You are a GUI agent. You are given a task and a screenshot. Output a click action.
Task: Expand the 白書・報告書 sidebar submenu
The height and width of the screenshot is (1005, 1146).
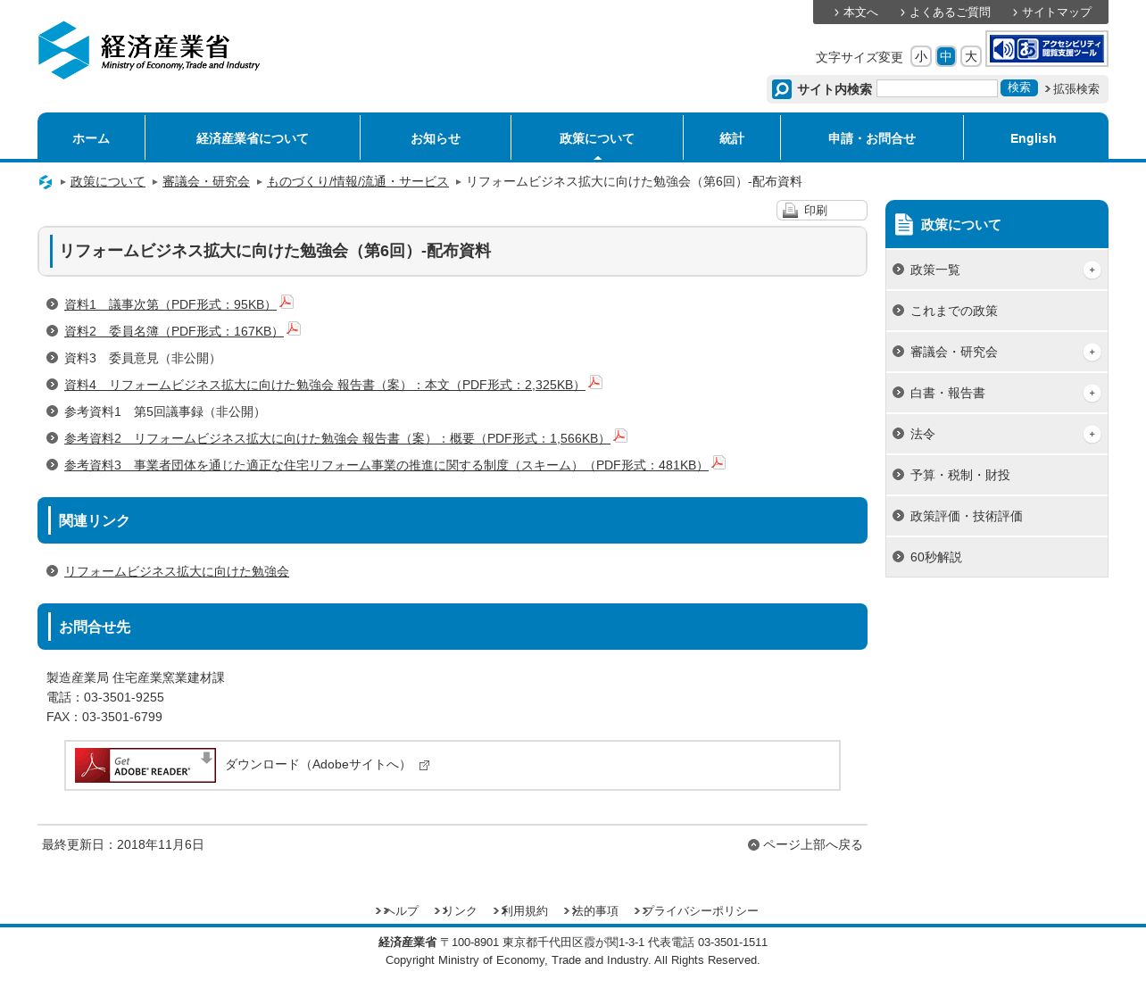coord(1092,394)
